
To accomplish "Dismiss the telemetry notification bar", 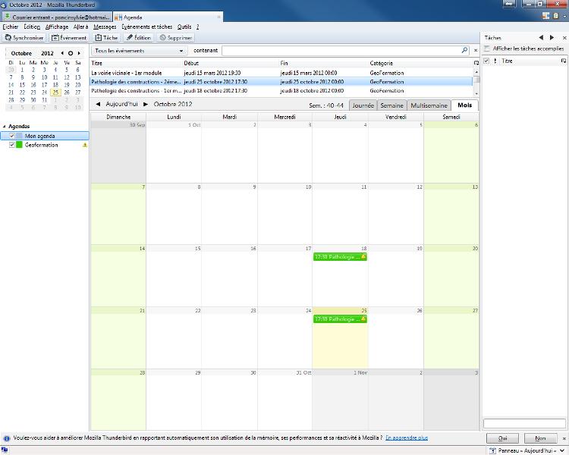I will [564, 438].
